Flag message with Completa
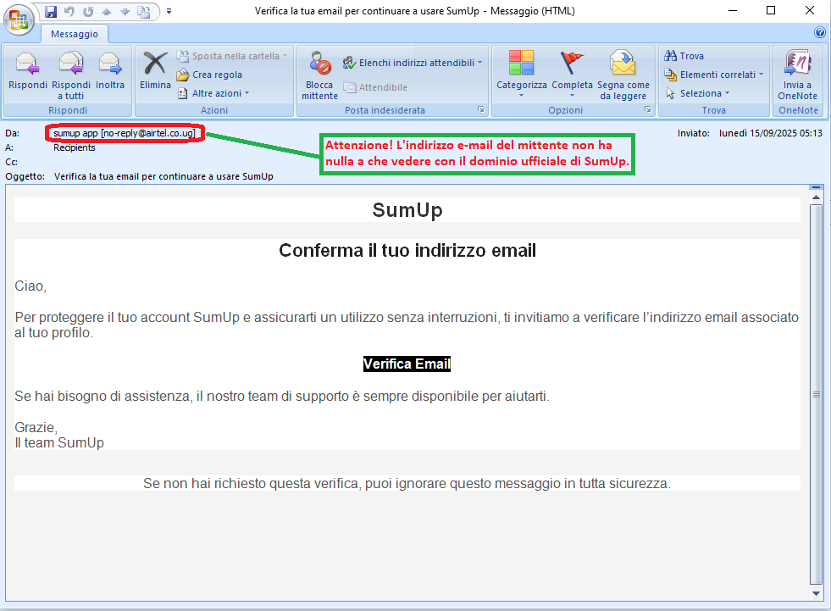The height and width of the screenshot is (611, 831). [x=572, y=75]
